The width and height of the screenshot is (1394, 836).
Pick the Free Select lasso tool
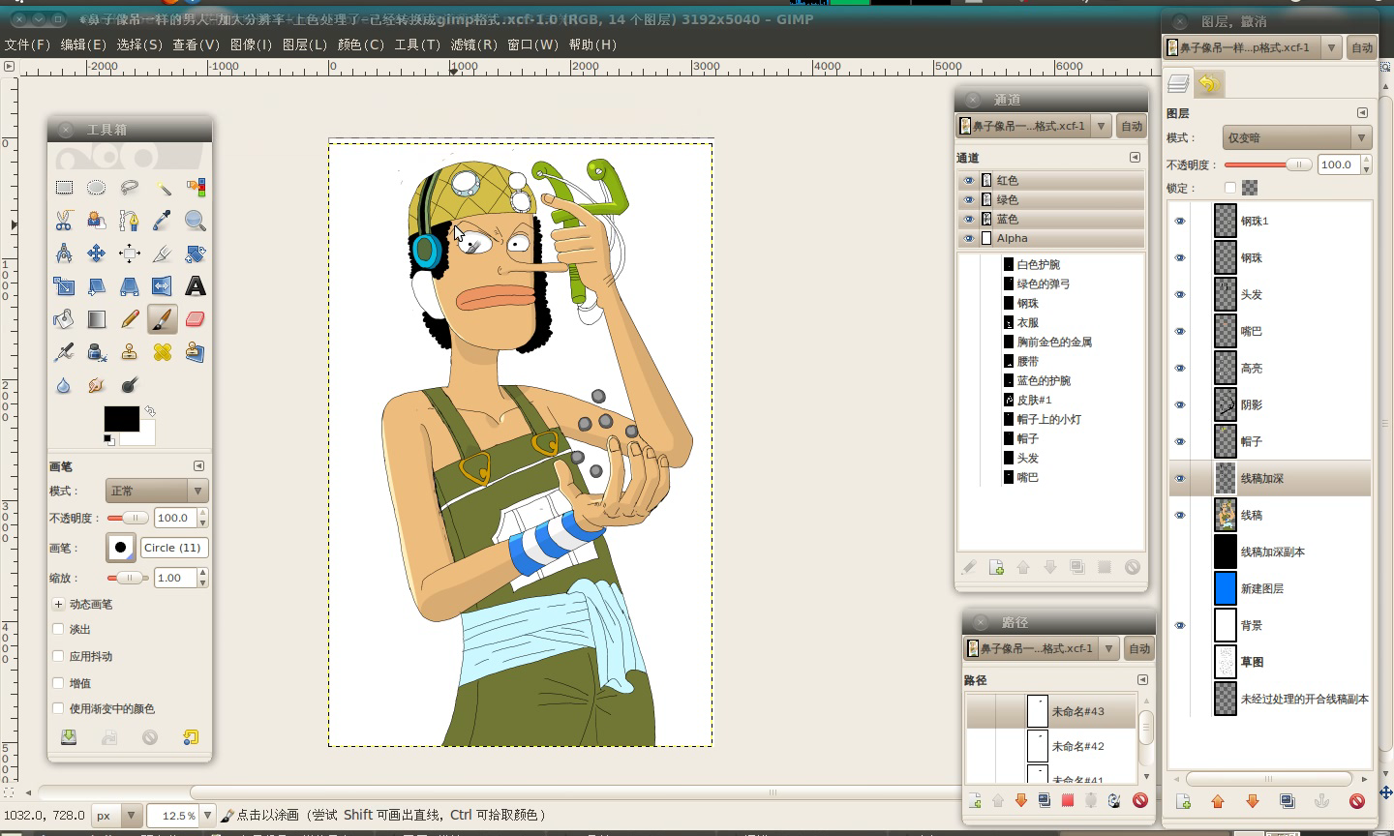click(129, 188)
